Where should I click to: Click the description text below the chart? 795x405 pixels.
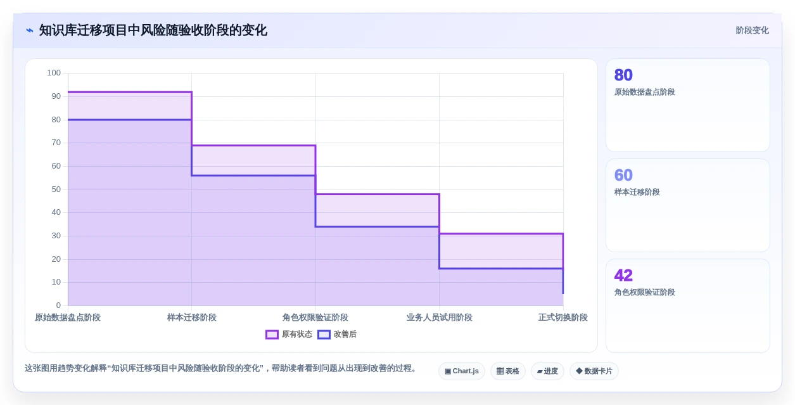tap(221, 368)
